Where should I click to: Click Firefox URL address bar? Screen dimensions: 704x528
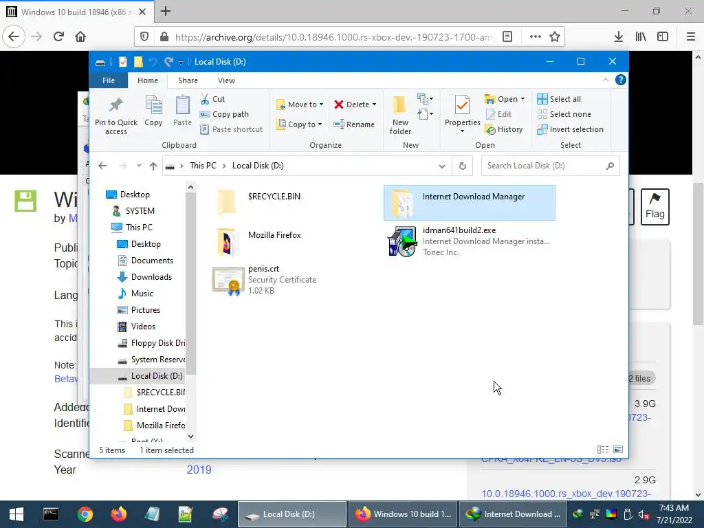335,37
